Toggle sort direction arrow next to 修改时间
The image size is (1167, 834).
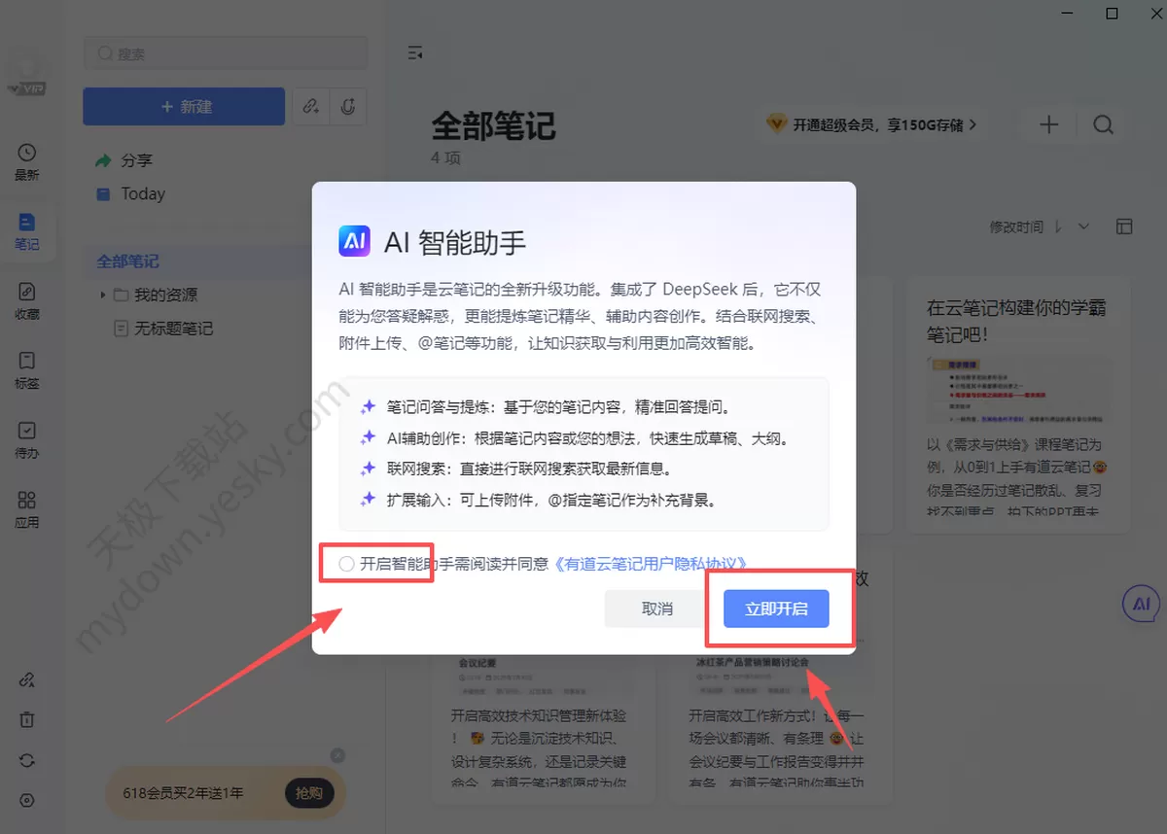click(1058, 226)
